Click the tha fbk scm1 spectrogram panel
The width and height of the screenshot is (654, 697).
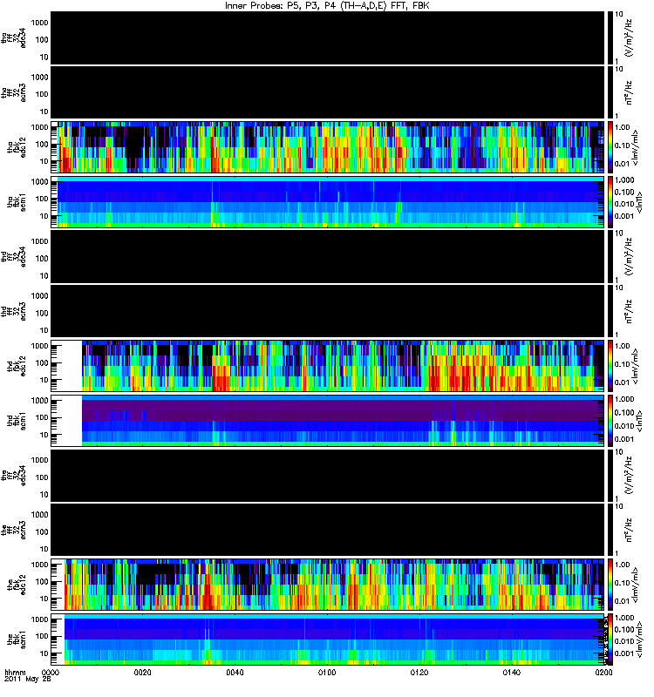pyautogui.click(x=327, y=202)
